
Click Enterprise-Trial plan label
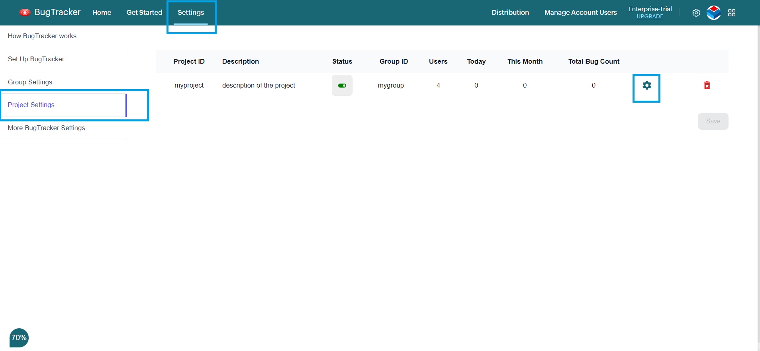650,9
